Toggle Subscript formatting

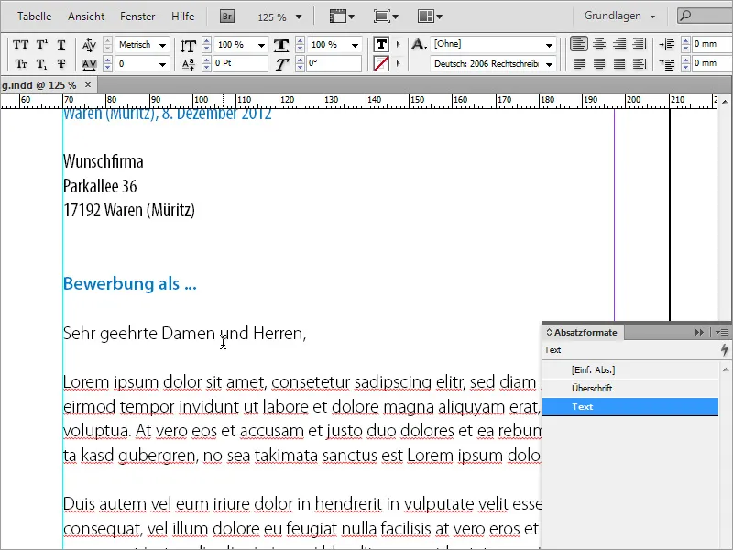41,64
